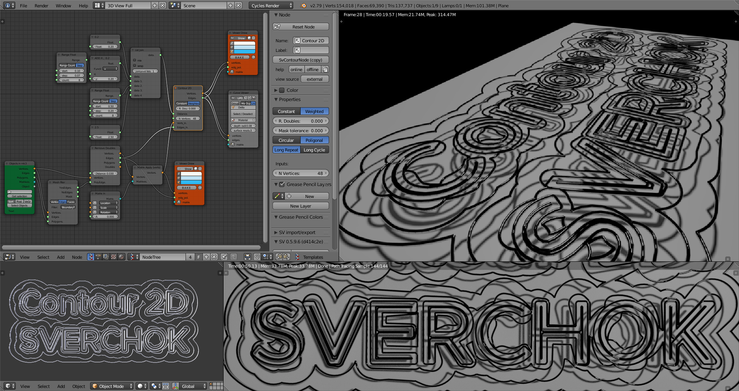The height and width of the screenshot is (391, 739).
Task: Paste nodes from clipboard icon
Action: [286, 257]
